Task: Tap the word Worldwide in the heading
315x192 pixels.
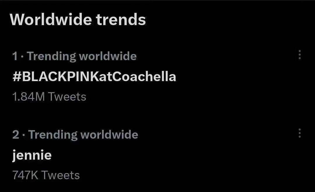Action: (50, 20)
